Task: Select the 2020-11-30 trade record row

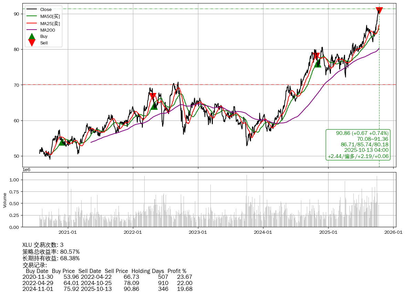Action: (107, 277)
